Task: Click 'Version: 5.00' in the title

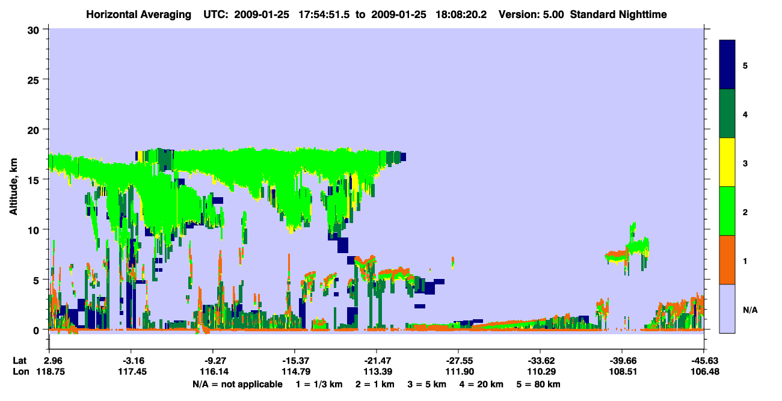Action: pyautogui.click(x=531, y=14)
